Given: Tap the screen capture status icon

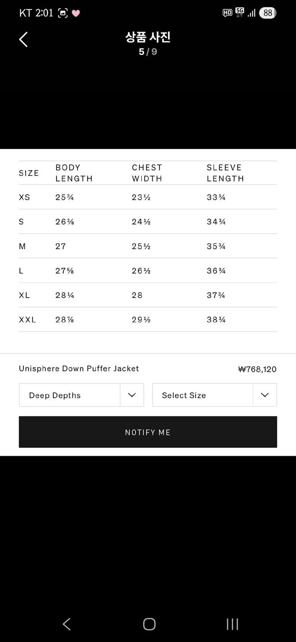Looking at the screenshot, I should tap(63, 13).
